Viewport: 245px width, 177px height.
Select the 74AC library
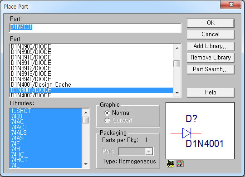(x=46, y=122)
